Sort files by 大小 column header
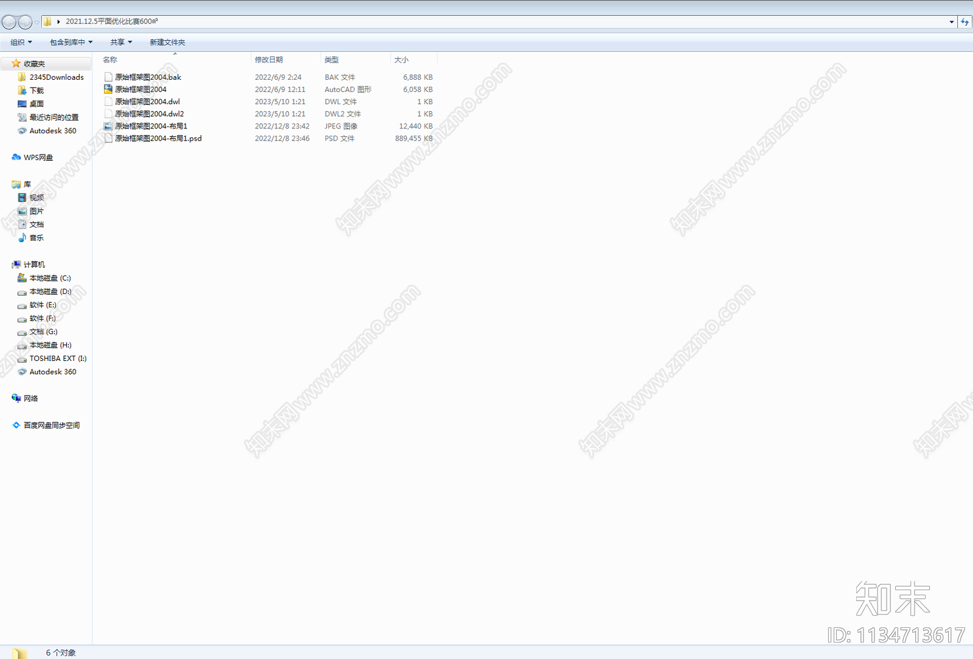The image size is (973, 659). (x=401, y=60)
